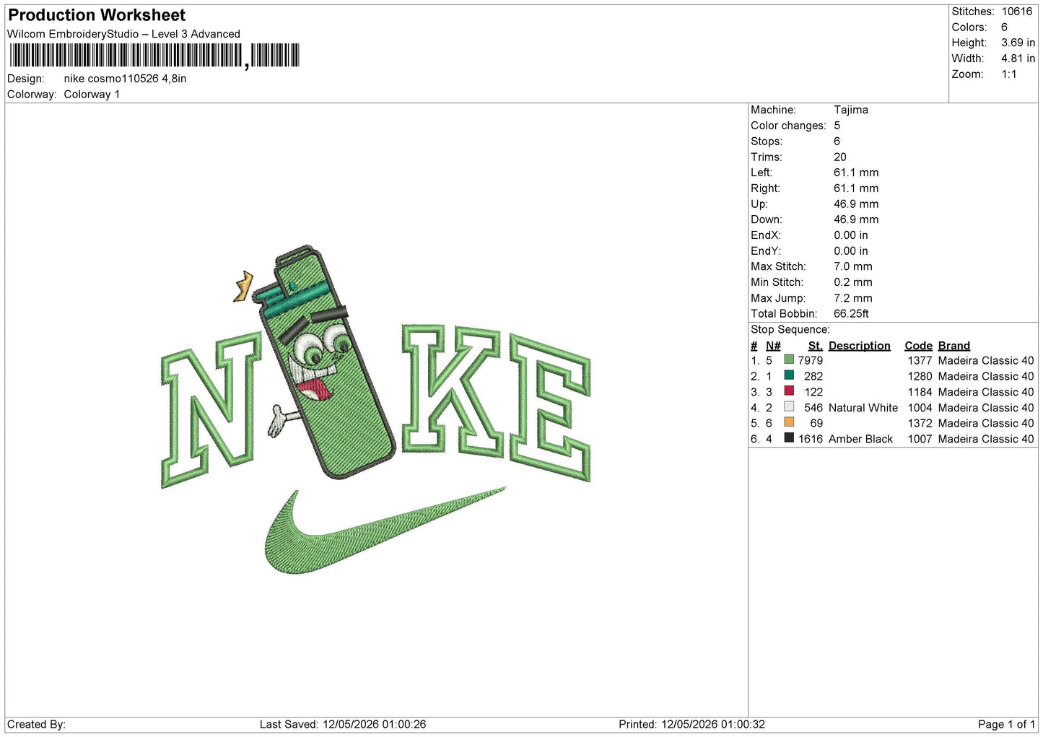The width and height of the screenshot is (1043, 737).
Task: Click the 'Amber Black' description text
Action: (x=860, y=439)
